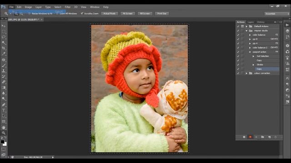Toggle checkmark for Default Actions set
This screenshot has width=291, height=163.
[238, 26]
